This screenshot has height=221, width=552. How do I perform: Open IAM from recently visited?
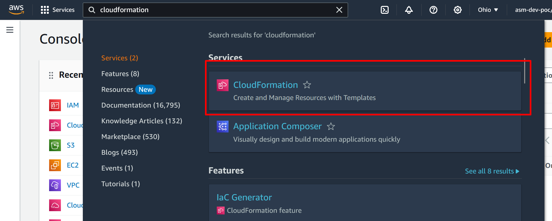[x=73, y=105]
